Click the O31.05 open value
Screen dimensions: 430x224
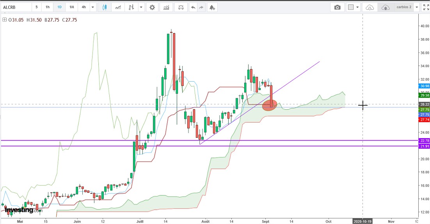tap(16, 20)
